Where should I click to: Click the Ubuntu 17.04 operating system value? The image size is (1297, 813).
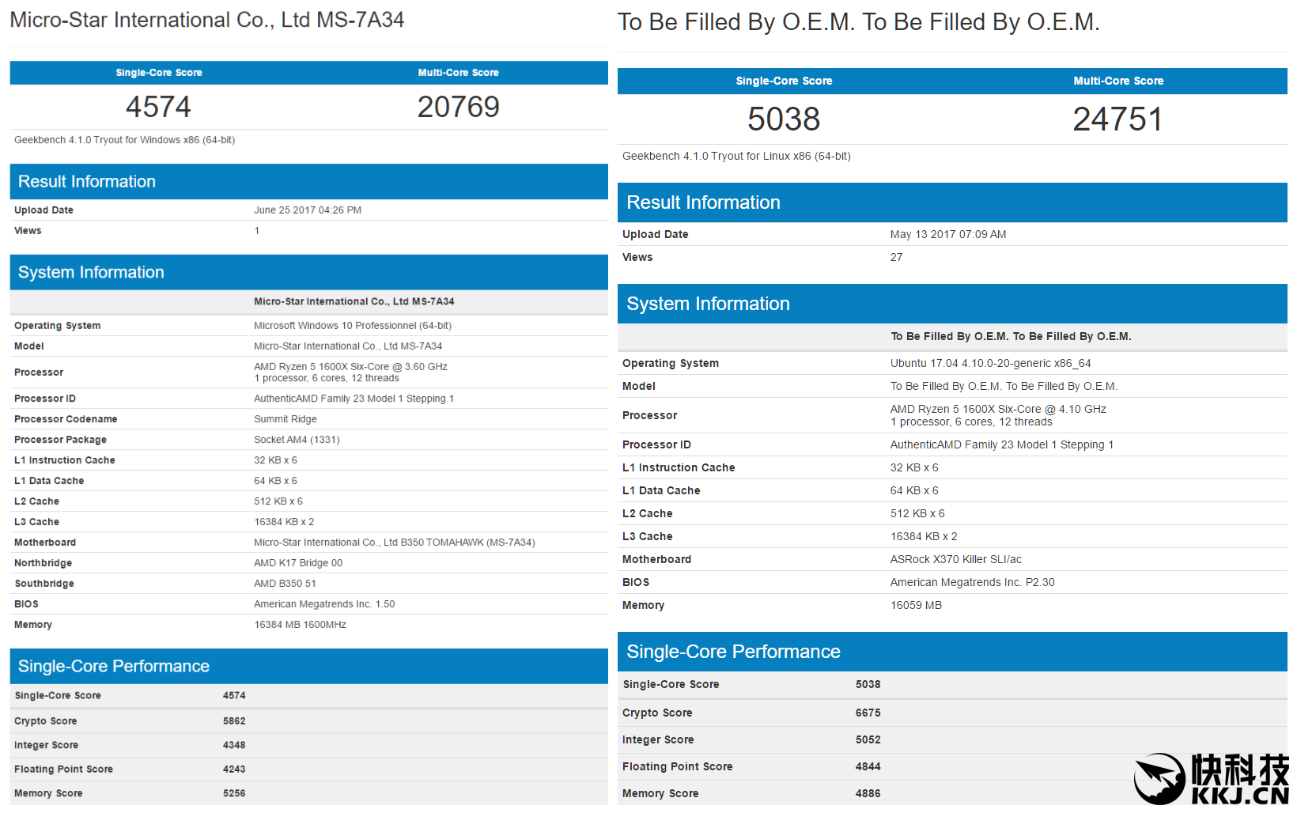tap(990, 363)
